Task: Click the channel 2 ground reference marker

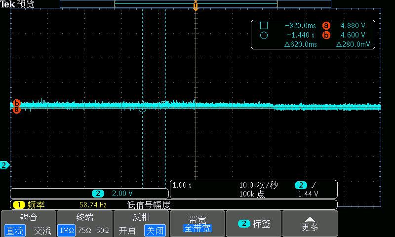Action: (x=4, y=165)
